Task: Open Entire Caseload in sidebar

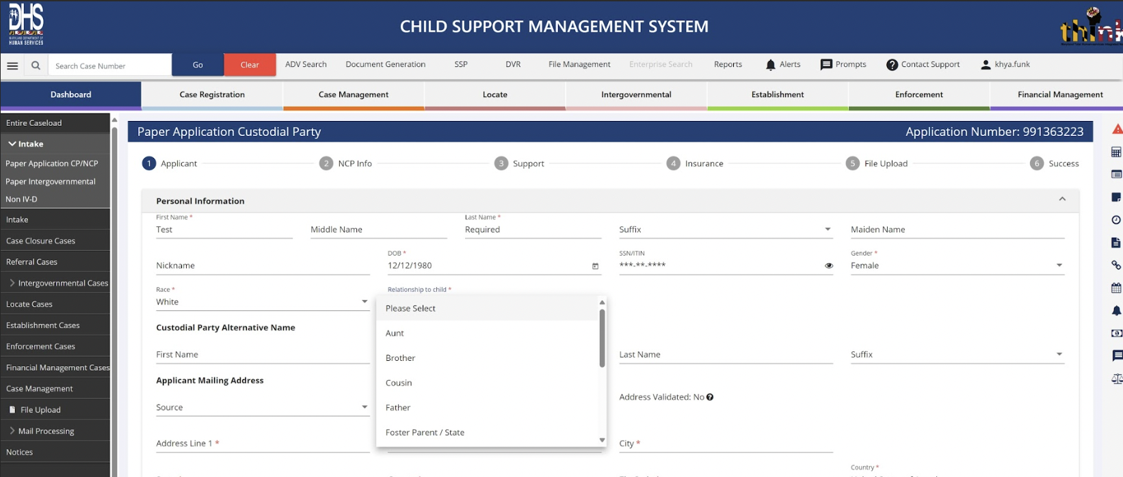Action: tap(55, 123)
